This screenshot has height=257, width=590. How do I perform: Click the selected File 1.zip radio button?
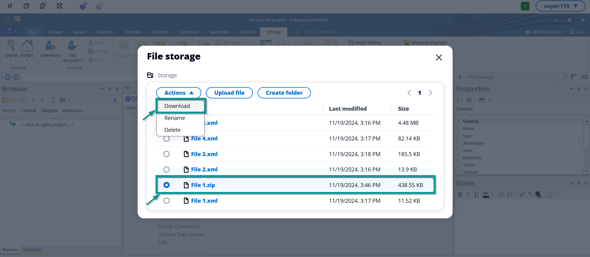tap(167, 185)
